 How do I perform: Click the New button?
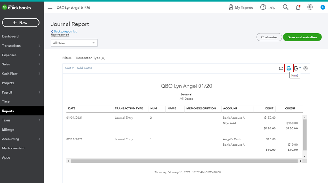tap(21, 23)
